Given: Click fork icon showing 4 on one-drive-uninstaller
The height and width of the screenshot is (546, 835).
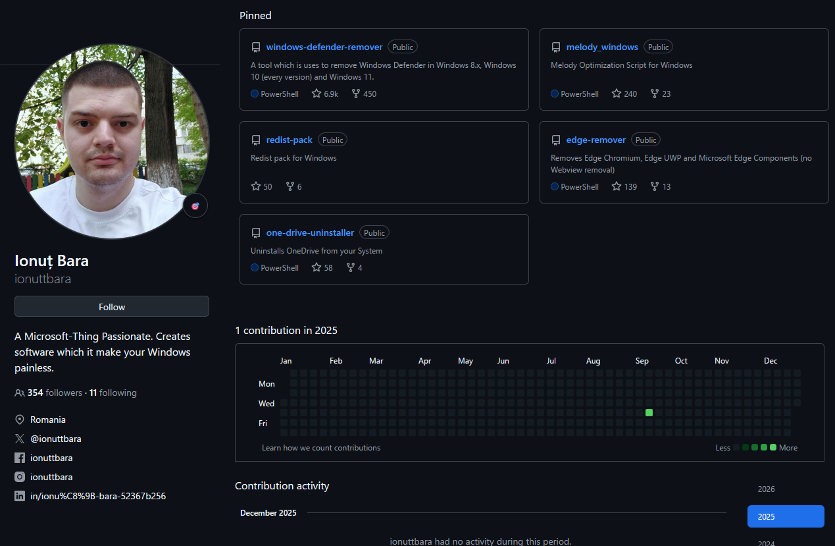Looking at the screenshot, I should pos(351,267).
